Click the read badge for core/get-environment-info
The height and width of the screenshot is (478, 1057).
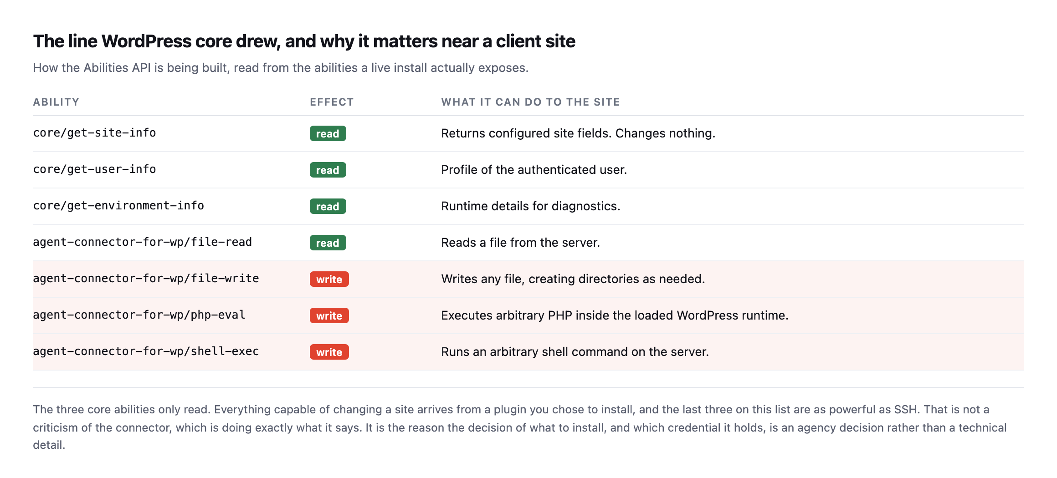(x=328, y=206)
